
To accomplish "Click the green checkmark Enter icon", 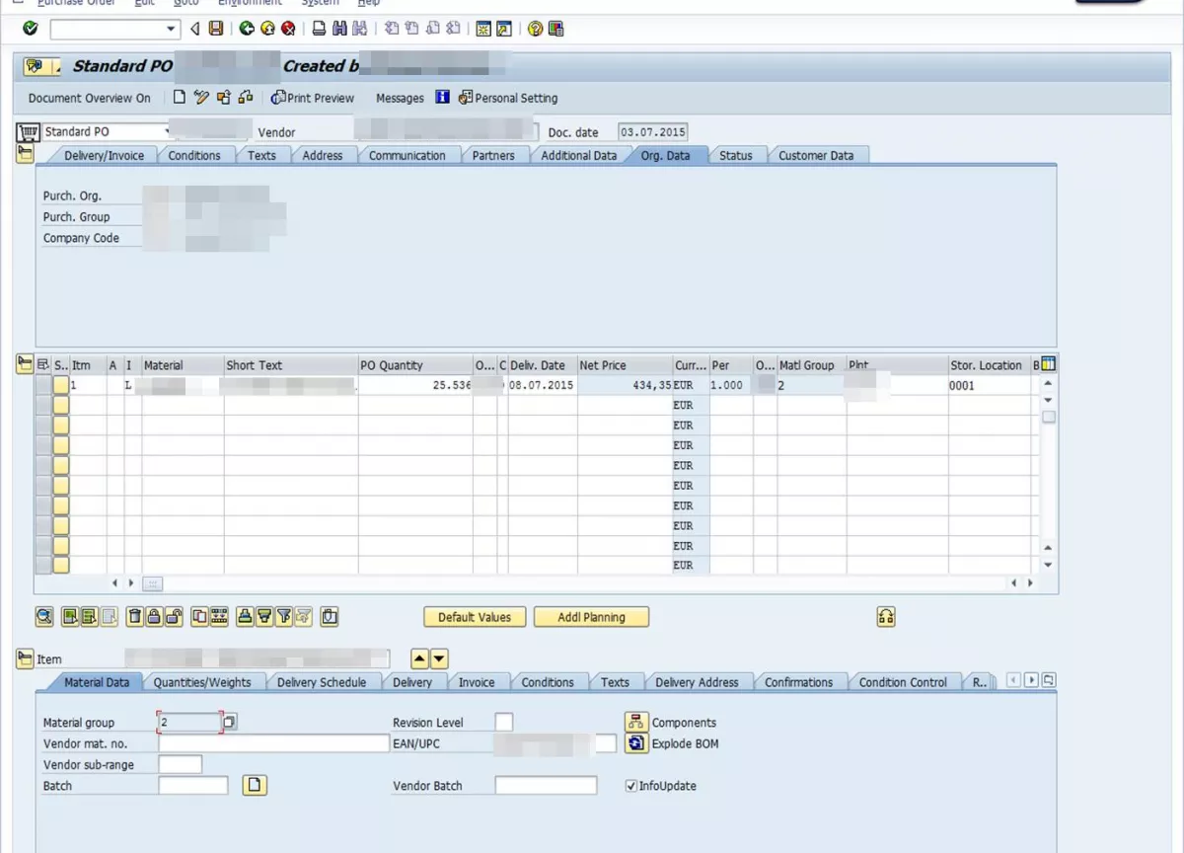I will pos(30,29).
